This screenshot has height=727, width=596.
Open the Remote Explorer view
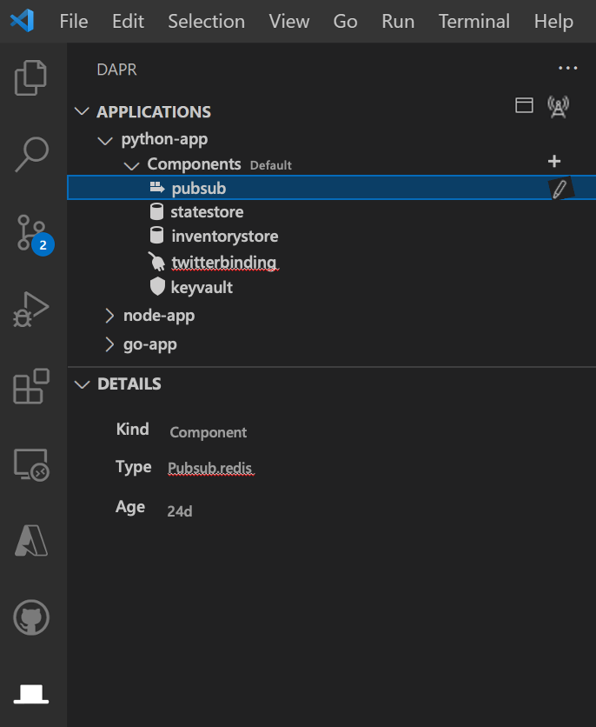pyautogui.click(x=31, y=464)
